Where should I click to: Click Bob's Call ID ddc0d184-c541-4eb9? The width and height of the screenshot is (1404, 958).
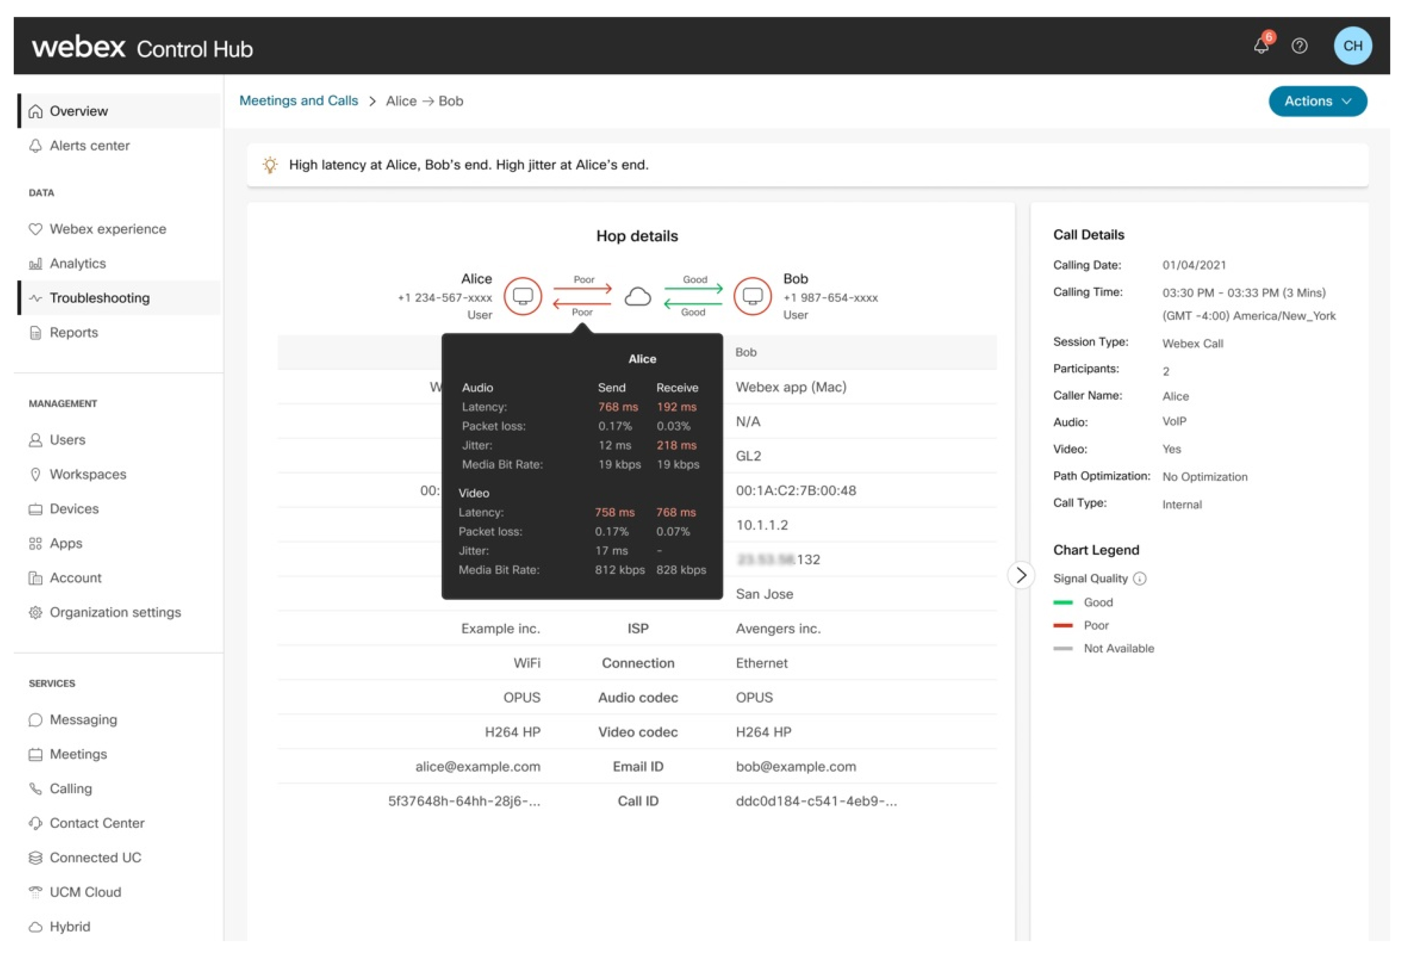[816, 801]
